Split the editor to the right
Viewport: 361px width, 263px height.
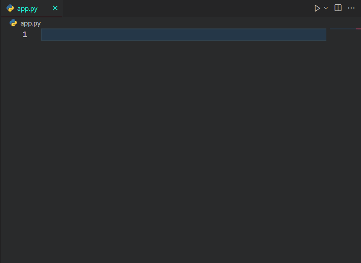[x=338, y=8]
